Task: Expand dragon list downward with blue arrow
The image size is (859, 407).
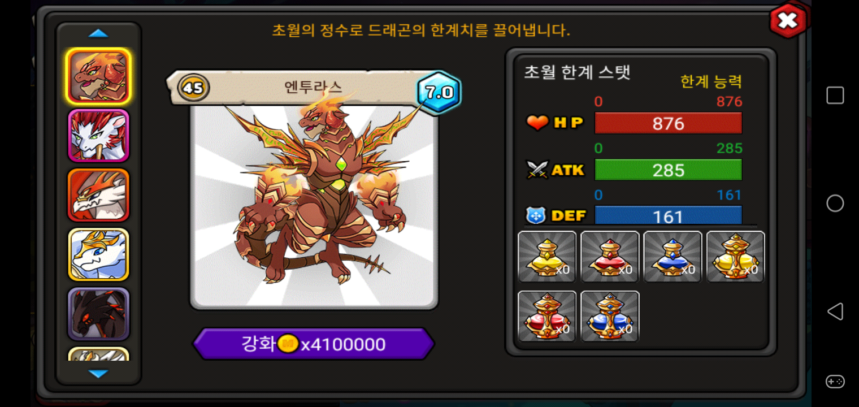Action: 98,374
